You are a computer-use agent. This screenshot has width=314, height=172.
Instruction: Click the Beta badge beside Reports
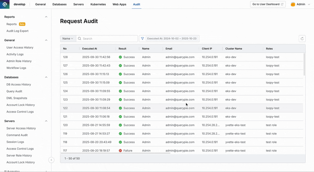tap(22, 24)
